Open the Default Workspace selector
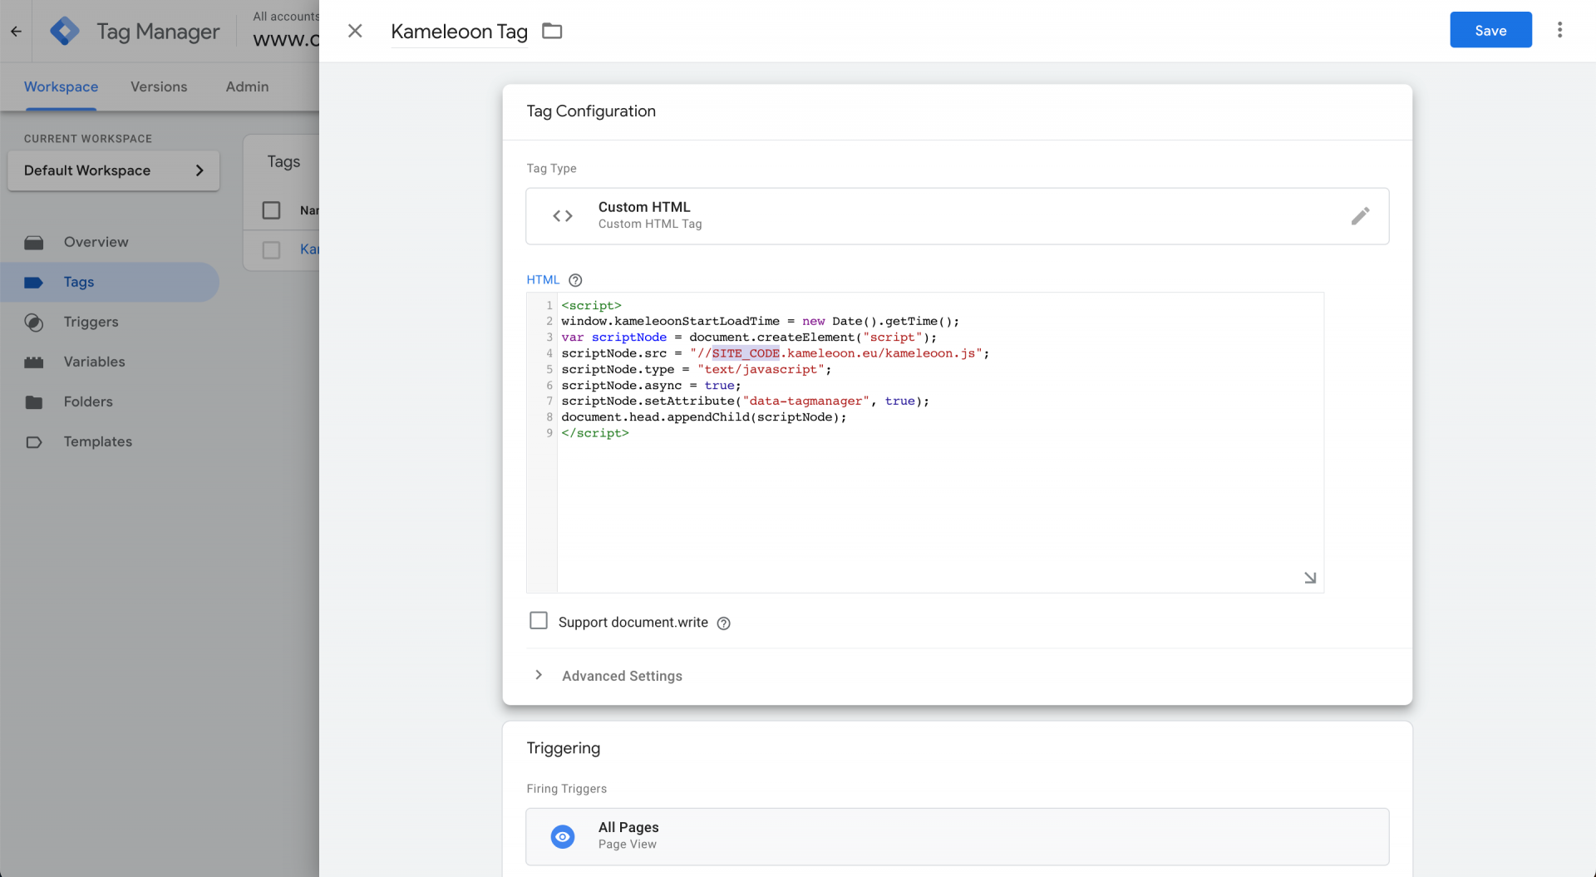This screenshot has width=1596, height=877. [114, 170]
